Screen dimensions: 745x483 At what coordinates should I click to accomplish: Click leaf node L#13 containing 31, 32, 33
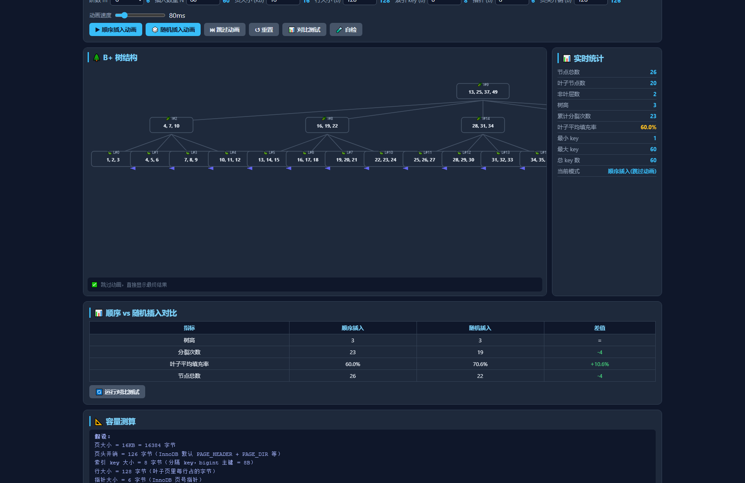tap(502, 159)
